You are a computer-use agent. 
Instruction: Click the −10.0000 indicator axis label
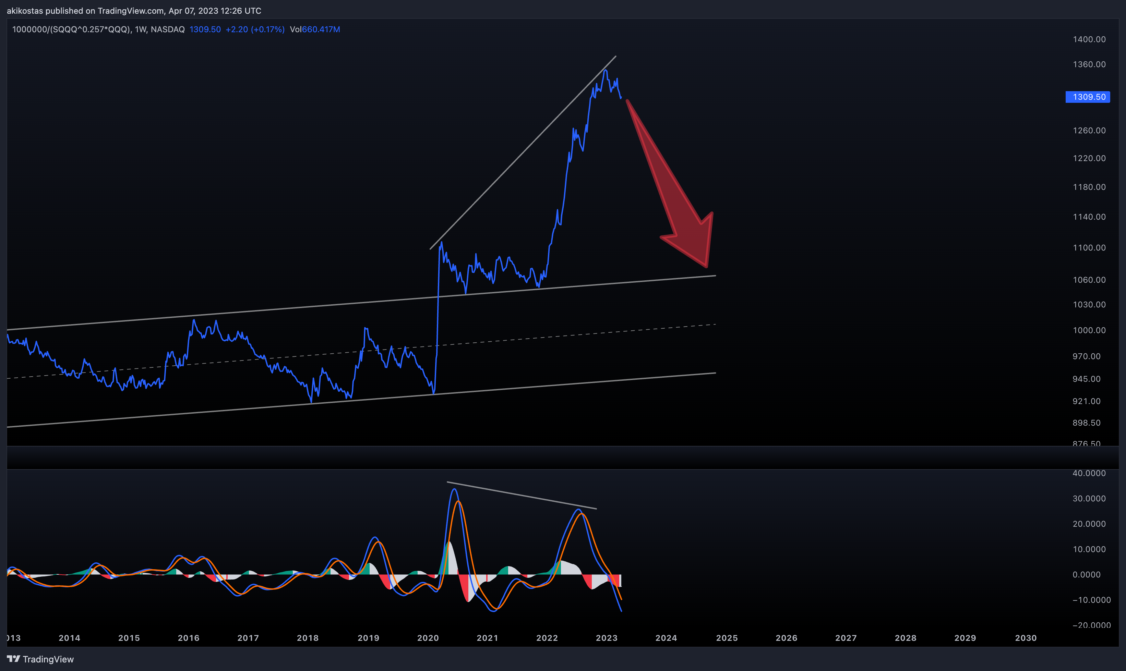coord(1091,600)
